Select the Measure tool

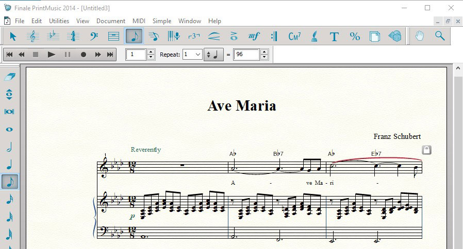coord(113,36)
